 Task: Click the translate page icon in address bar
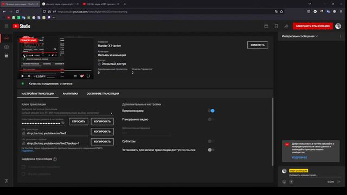pyautogui.click(x=276, y=11)
